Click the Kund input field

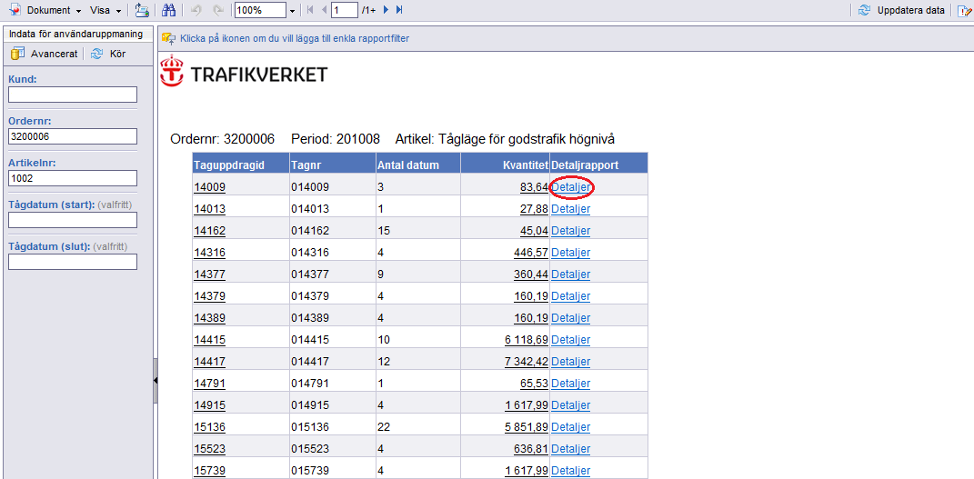click(73, 95)
